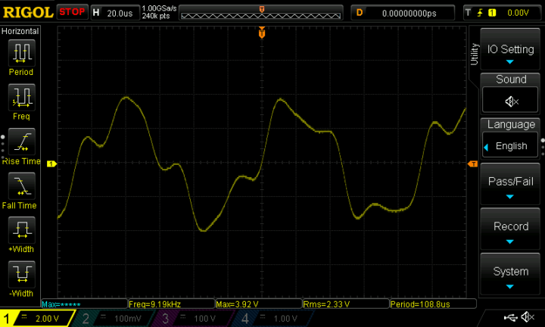The width and height of the screenshot is (545, 327).
Task: Click the Rms=2.33 V measurement
Action: 346,304
